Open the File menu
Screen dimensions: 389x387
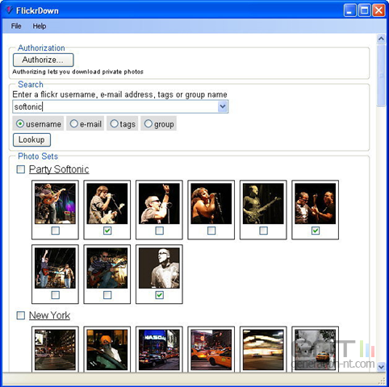tap(16, 26)
